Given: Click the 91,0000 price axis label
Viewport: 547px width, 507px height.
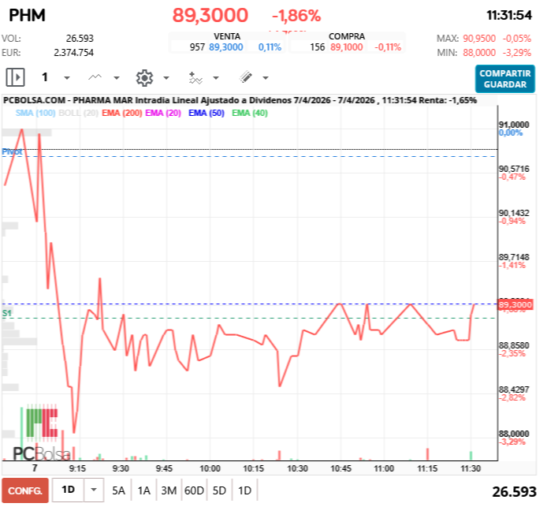Looking at the screenshot, I should point(514,125).
